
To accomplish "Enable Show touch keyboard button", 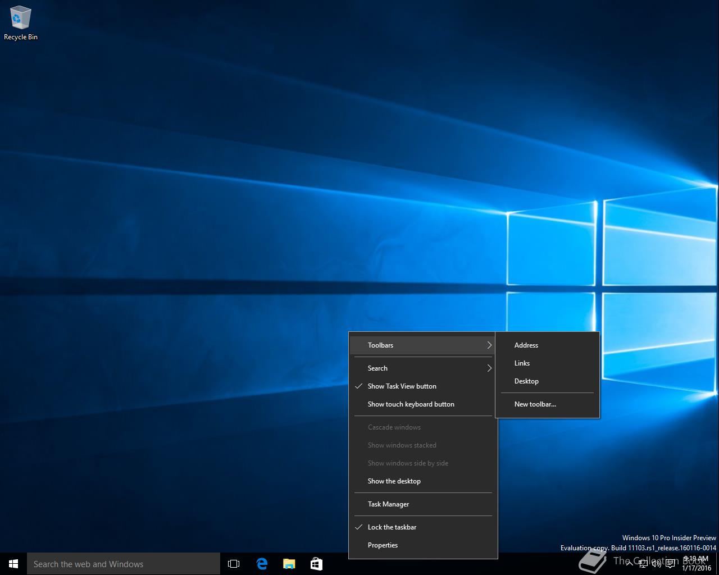I will (411, 404).
